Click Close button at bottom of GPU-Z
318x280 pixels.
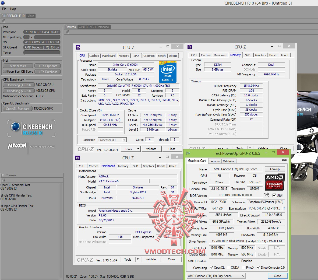coord(277,276)
